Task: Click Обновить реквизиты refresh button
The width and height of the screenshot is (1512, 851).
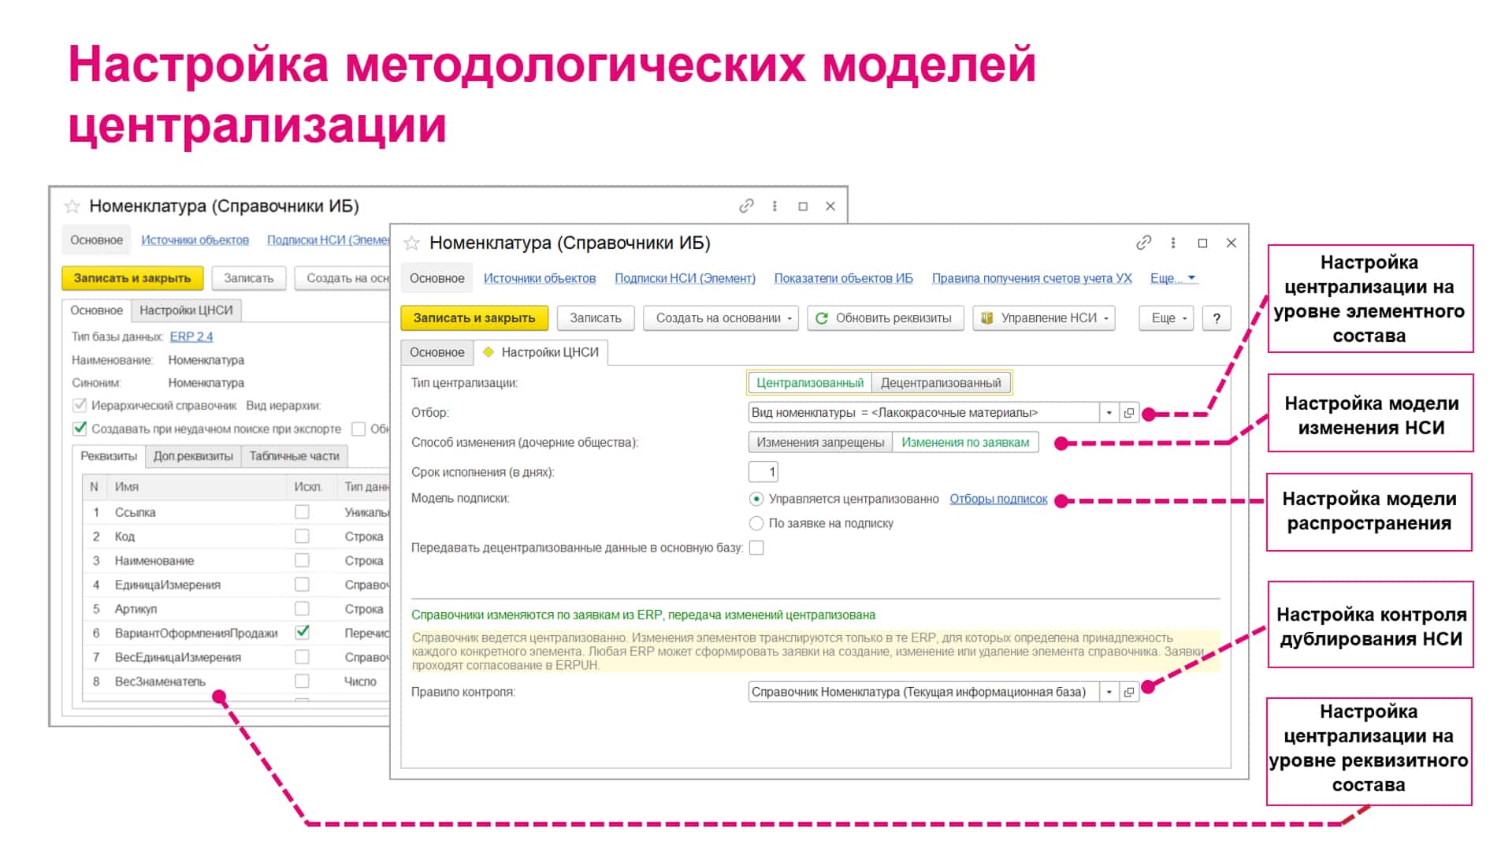Action: [x=885, y=318]
